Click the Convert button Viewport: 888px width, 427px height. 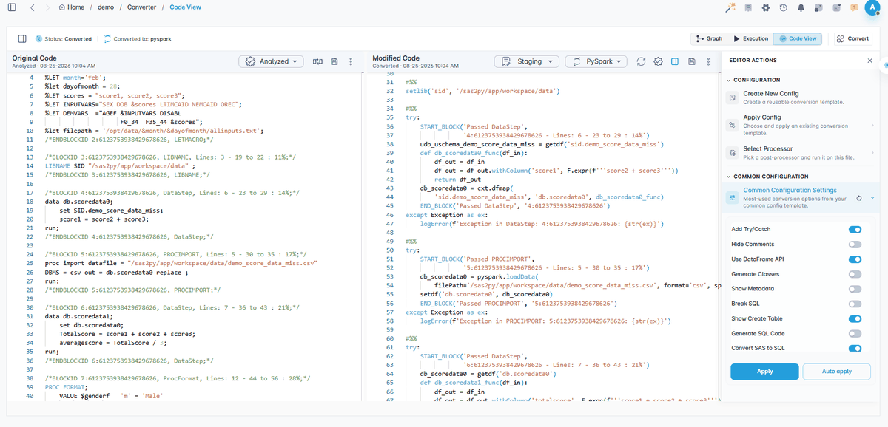[853, 38]
